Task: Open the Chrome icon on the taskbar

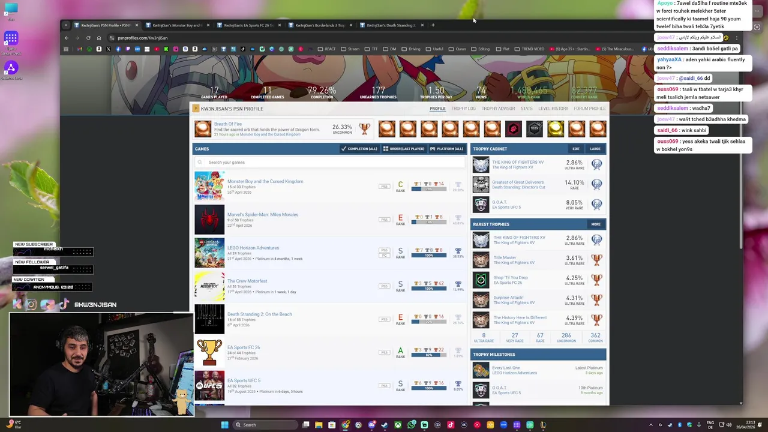Action: point(345,425)
